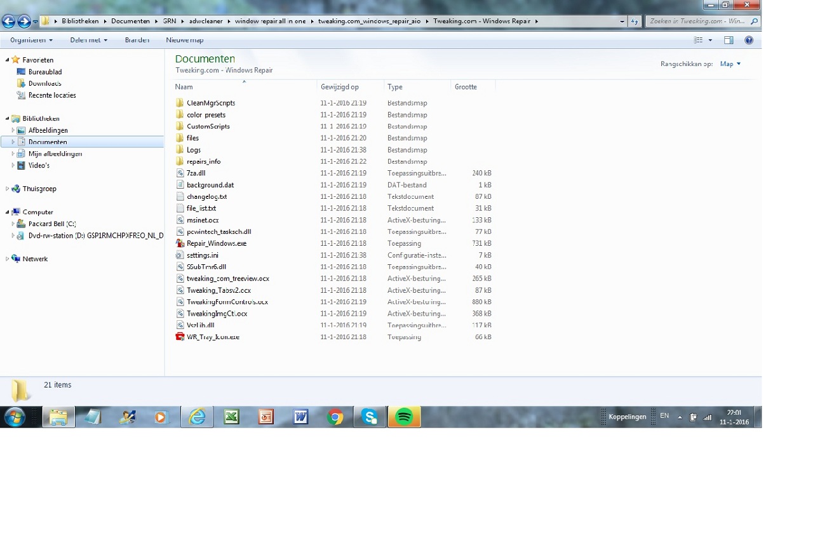Collapse the Favorieten tree section
813x538 pixels.
point(7,60)
